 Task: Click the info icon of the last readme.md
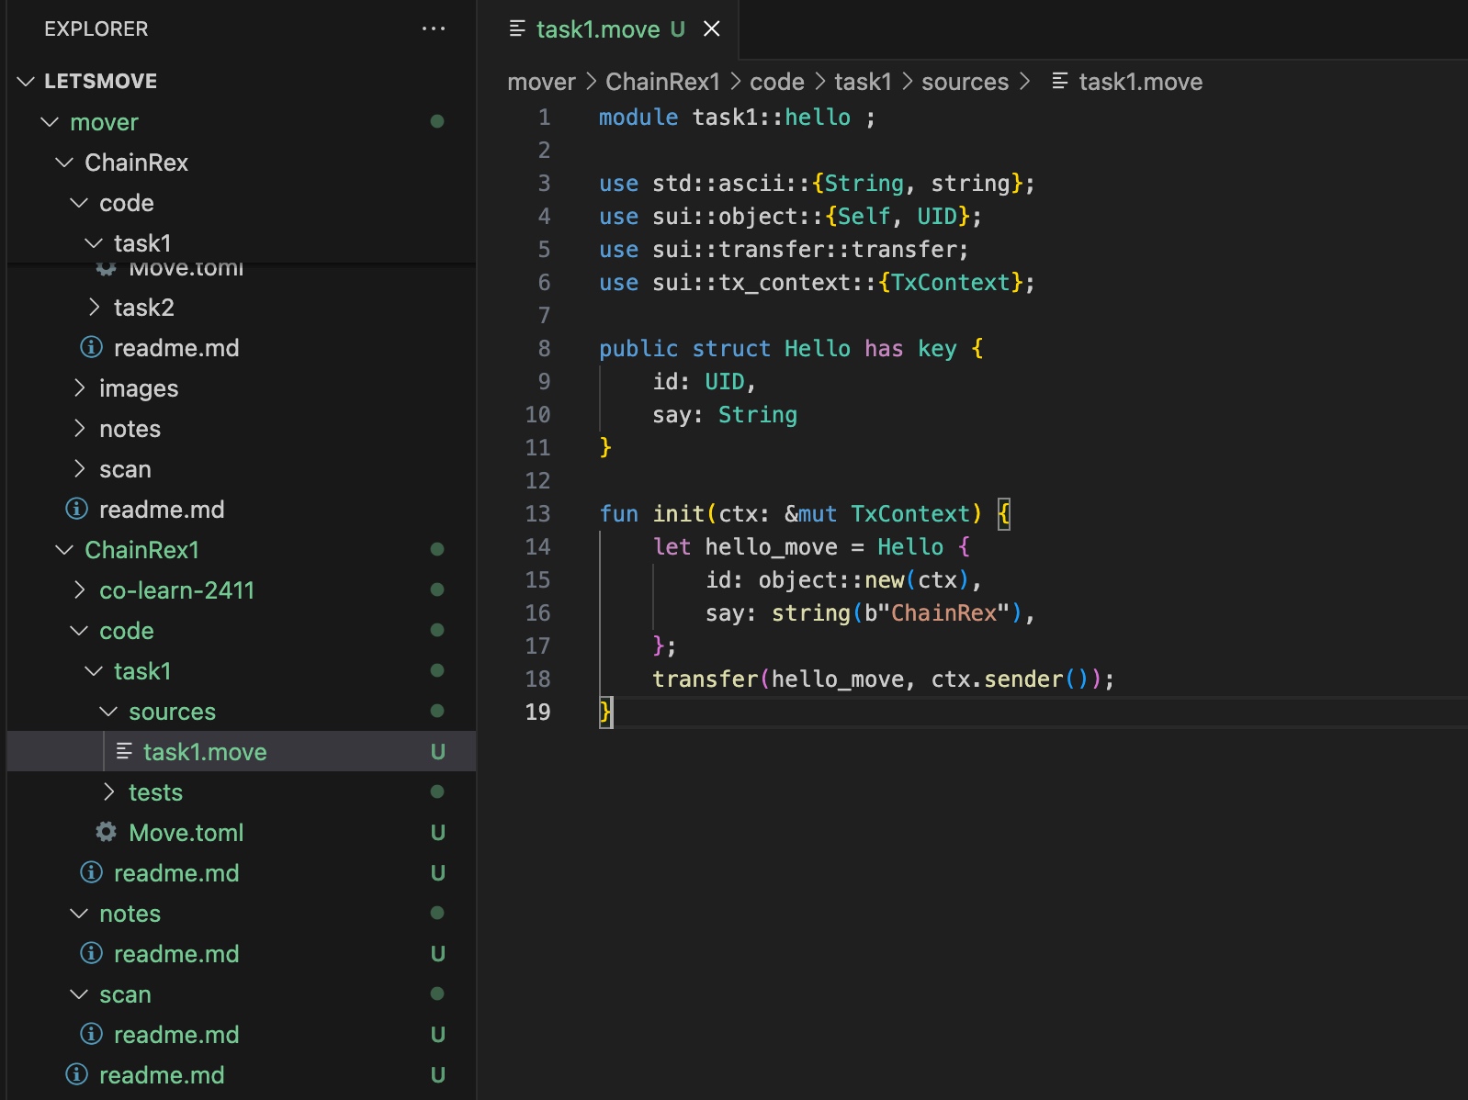[x=76, y=1074]
